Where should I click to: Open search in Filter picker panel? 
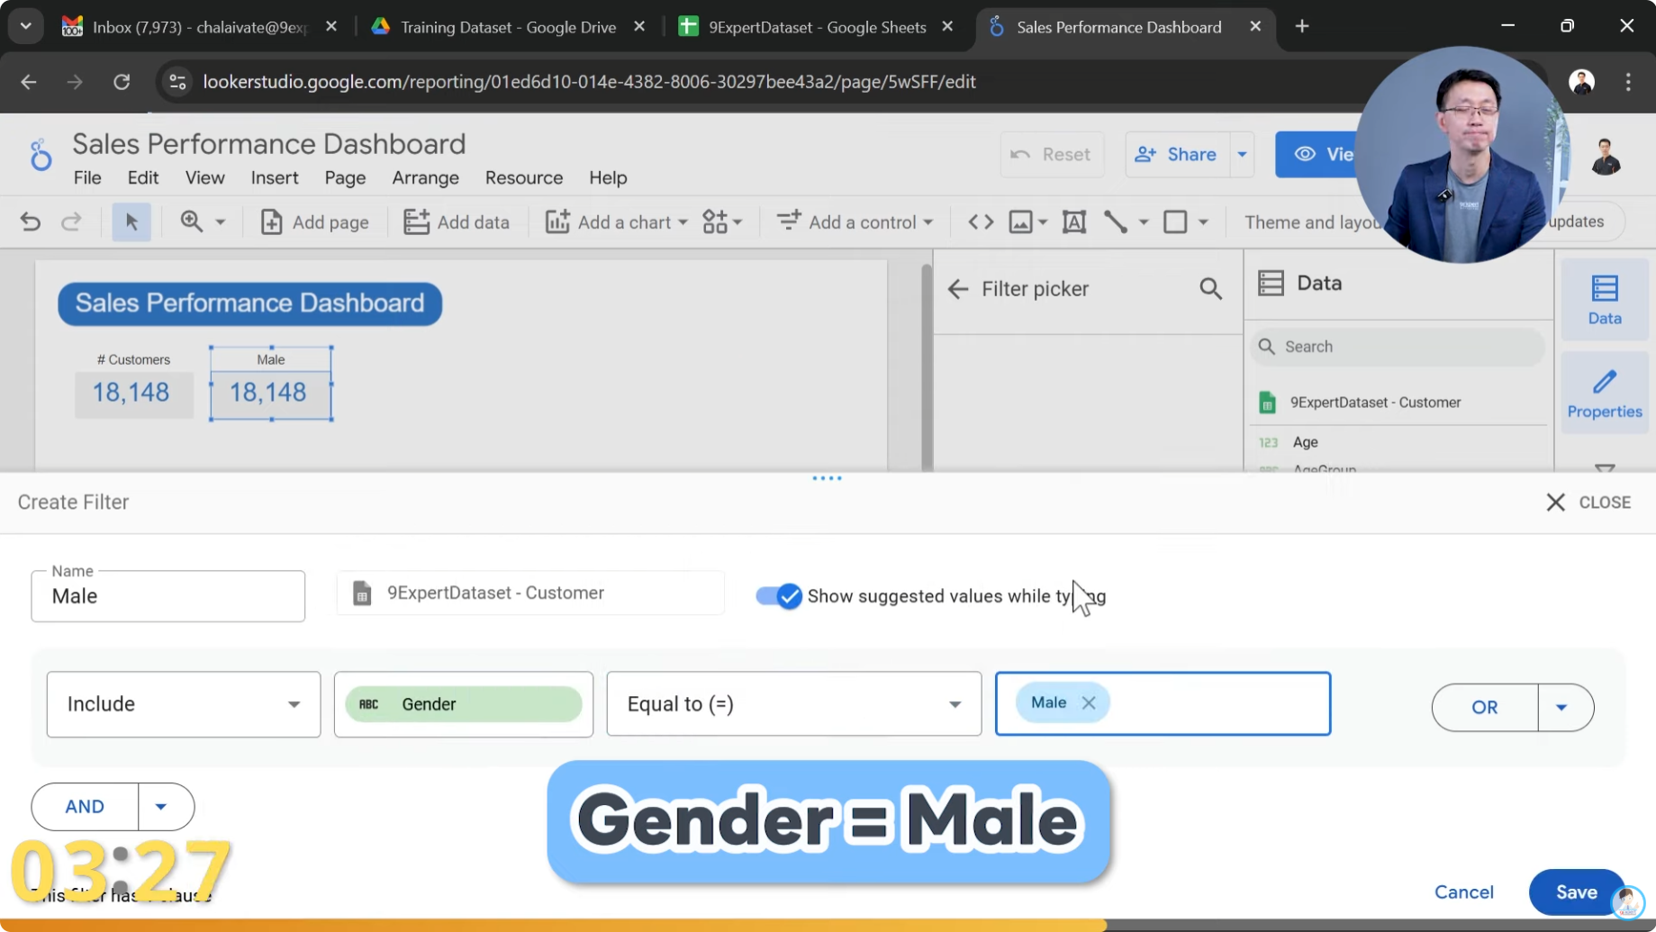tap(1210, 289)
